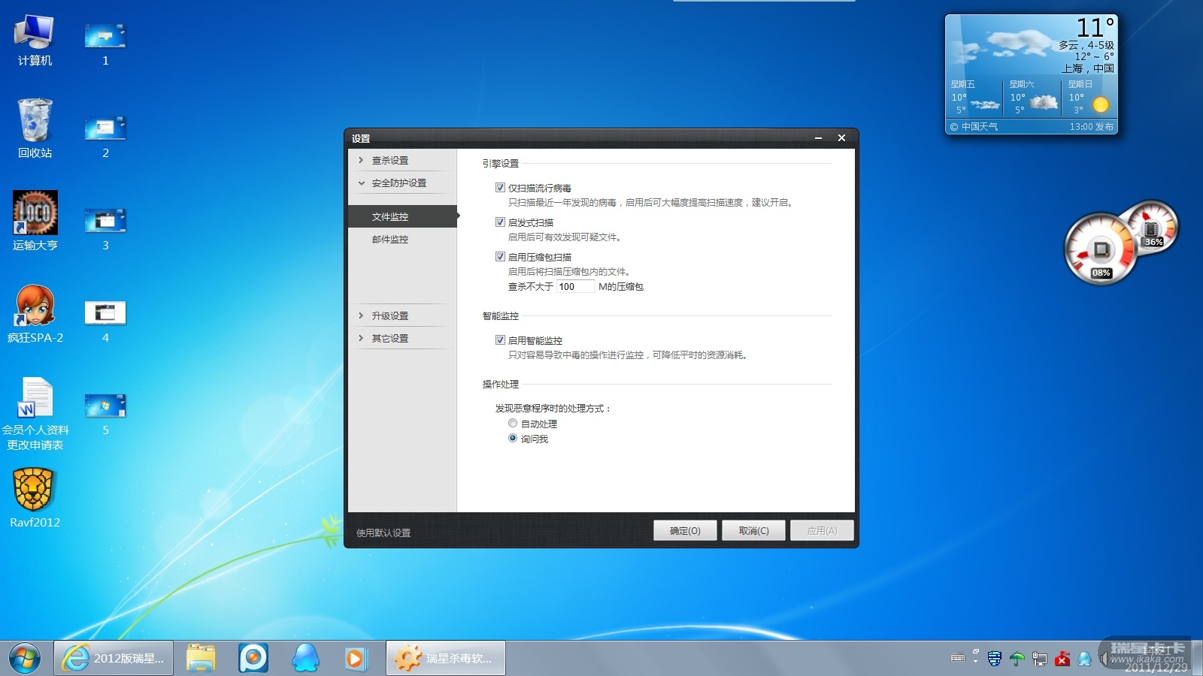Open the 回收站 recycle bin icon
Image resolution: width=1203 pixels, height=676 pixels.
[x=35, y=121]
